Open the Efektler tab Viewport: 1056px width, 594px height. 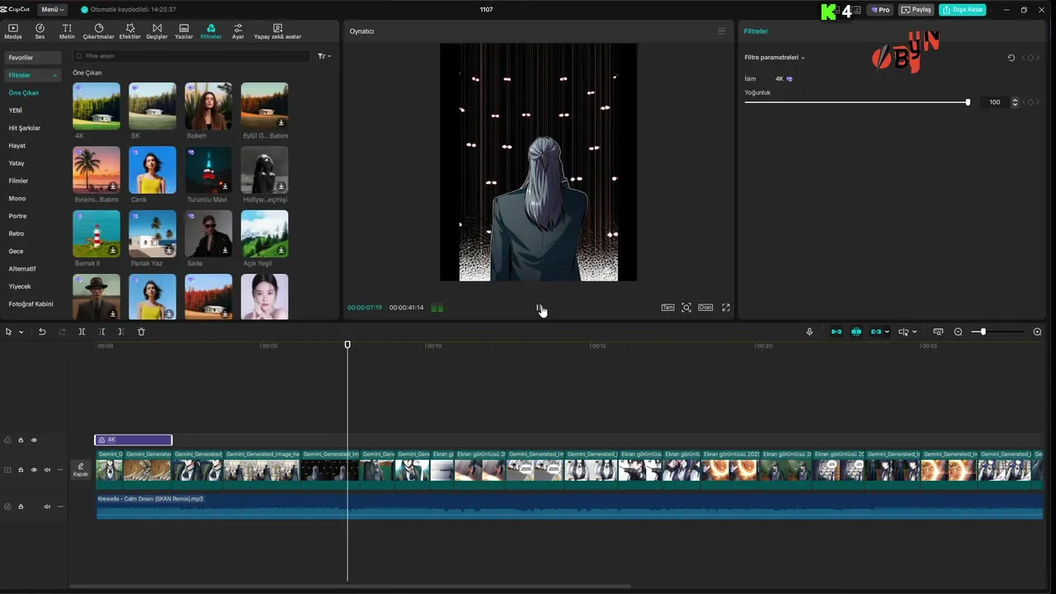[130, 31]
